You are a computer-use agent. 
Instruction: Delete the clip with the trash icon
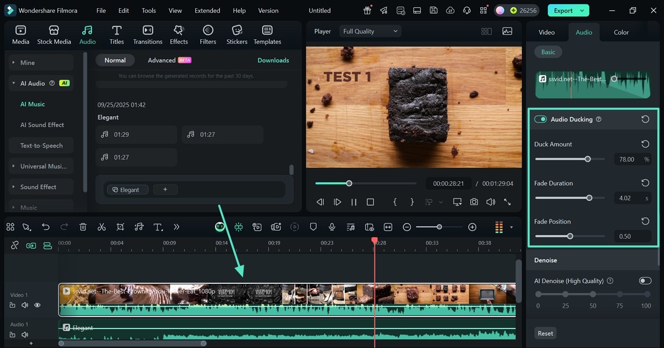pos(83,227)
